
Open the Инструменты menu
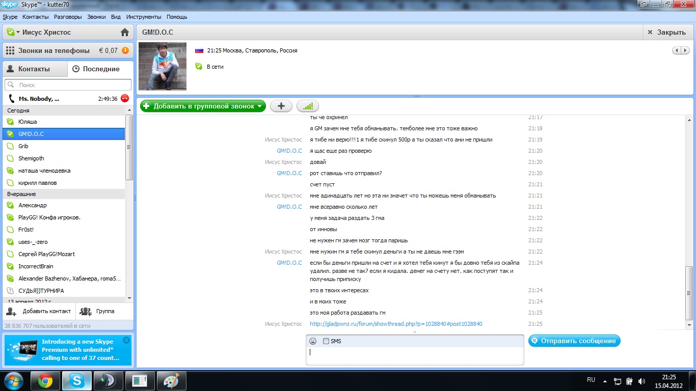(x=144, y=17)
